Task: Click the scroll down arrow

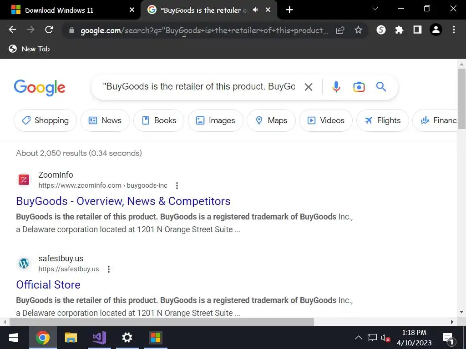Action: click(461, 312)
